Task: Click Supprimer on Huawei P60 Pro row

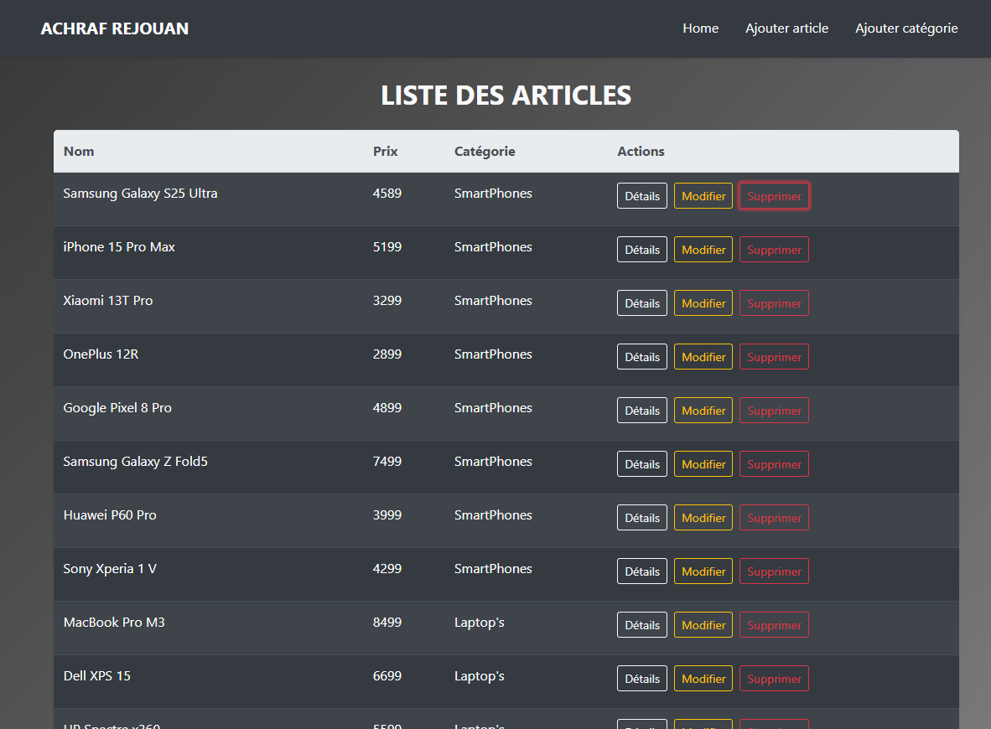Action: click(774, 518)
